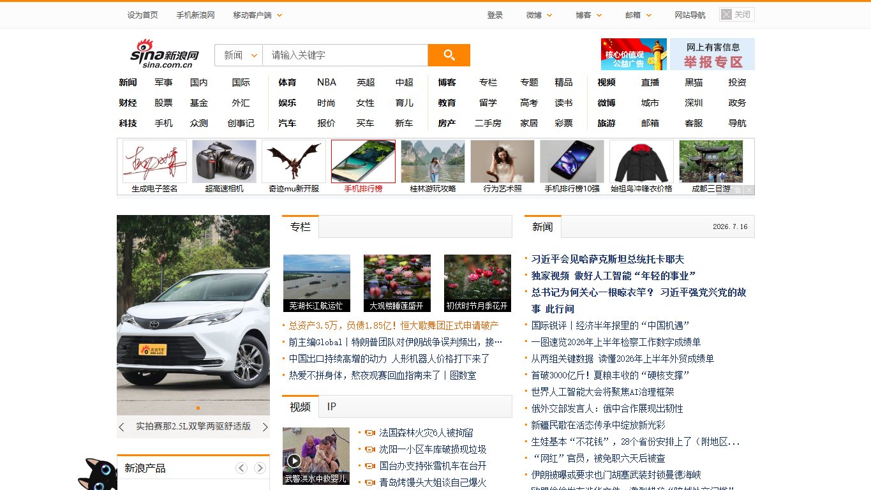Screen dimensions: 871x490
Task: Select the orange slideshow indicator dot
Action: 198,408
